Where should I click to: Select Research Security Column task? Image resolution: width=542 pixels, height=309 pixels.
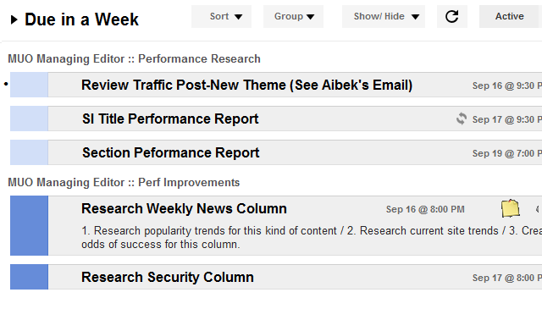click(168, 277)
